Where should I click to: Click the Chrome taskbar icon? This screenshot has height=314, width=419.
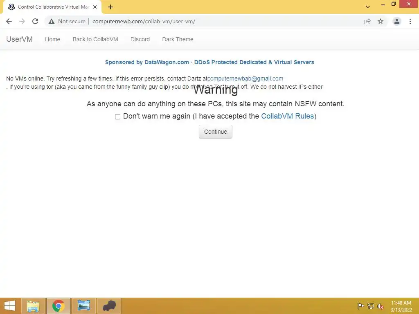point(58,306)
